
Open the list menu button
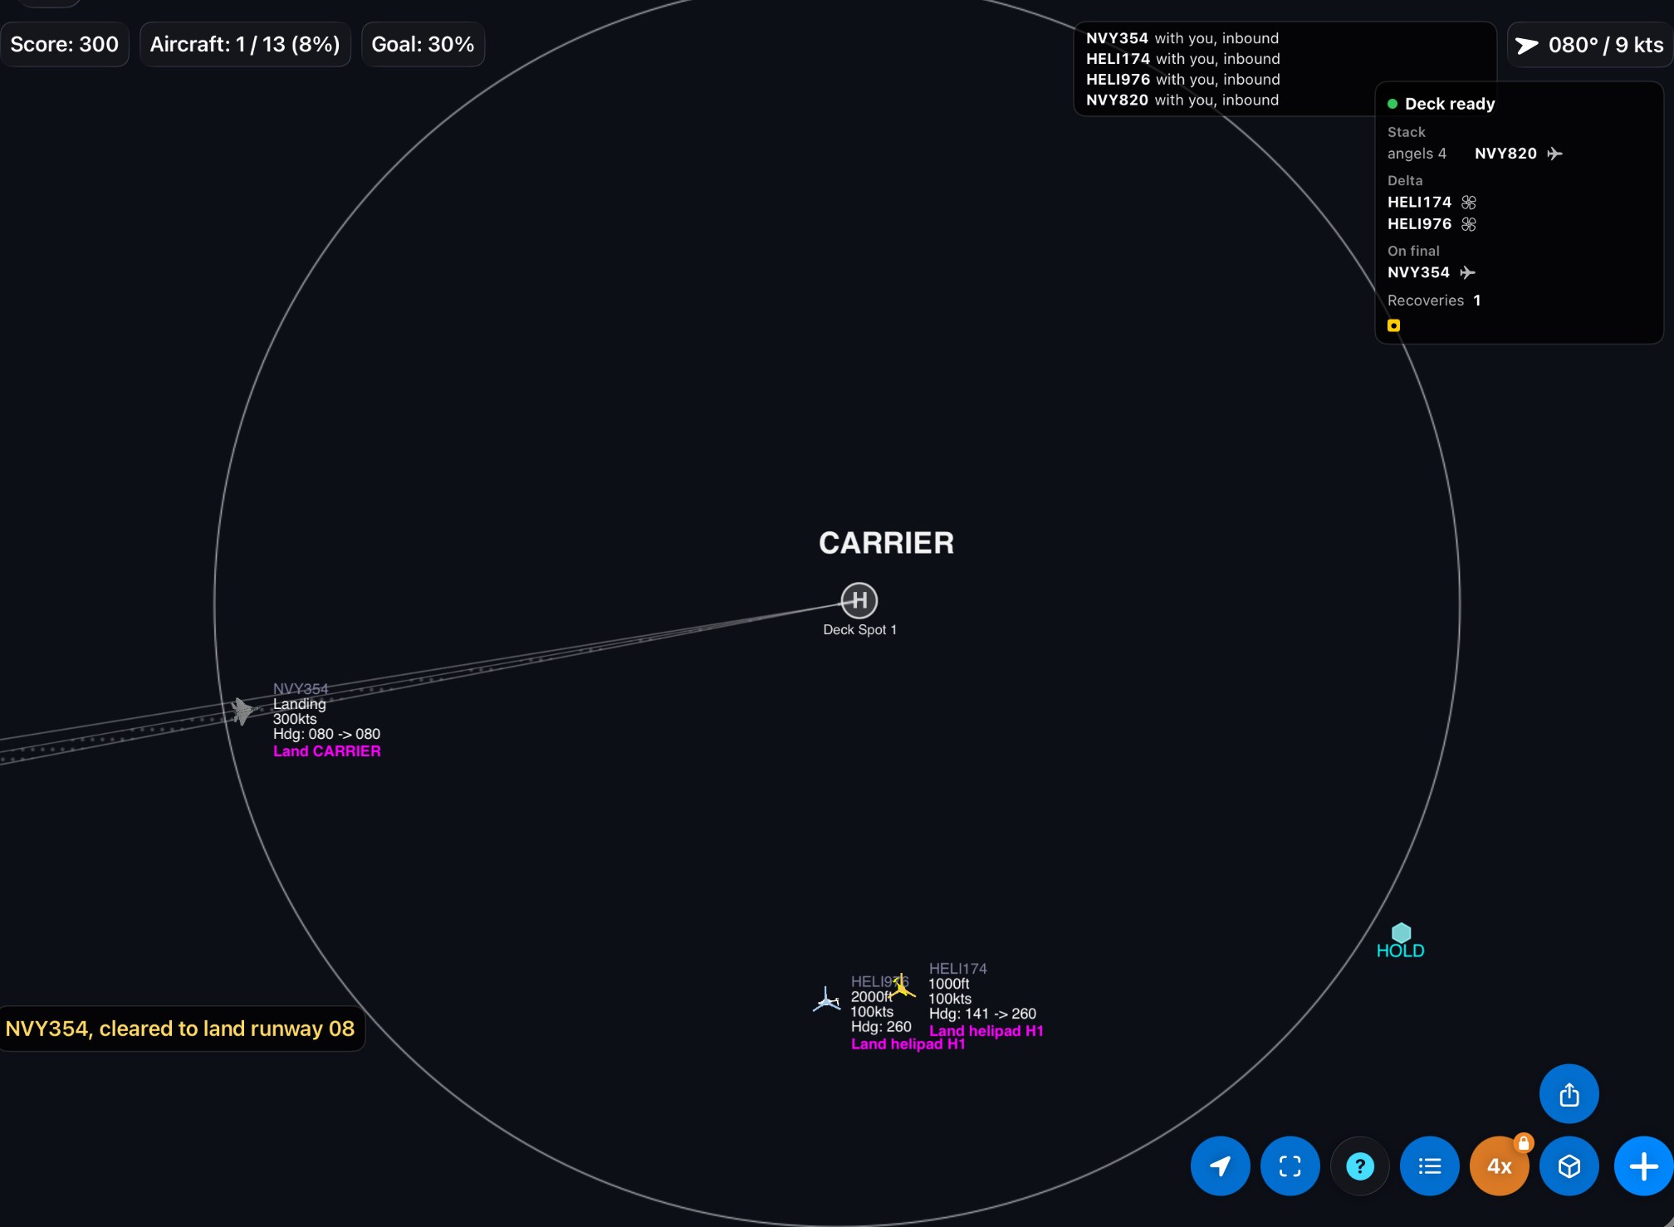(1429, 1166)
